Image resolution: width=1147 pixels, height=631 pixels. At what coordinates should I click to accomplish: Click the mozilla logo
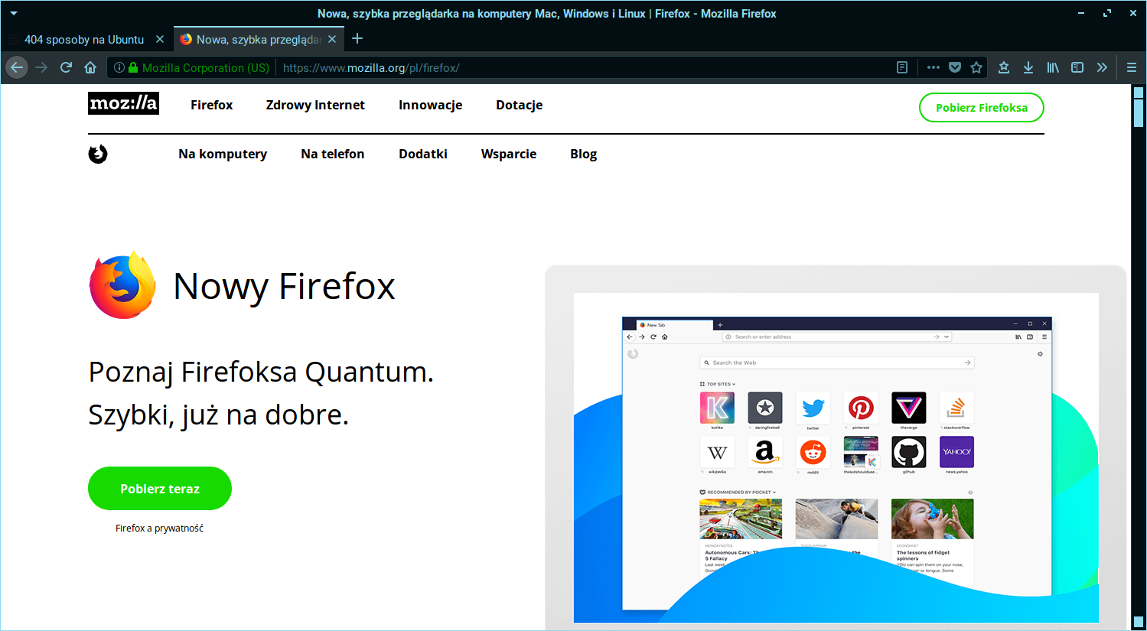[123, 103]
